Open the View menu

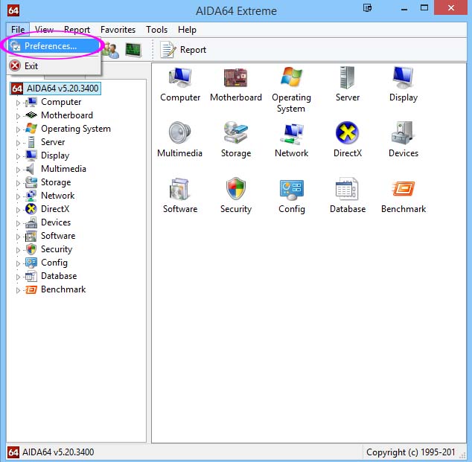click(44, 30)
